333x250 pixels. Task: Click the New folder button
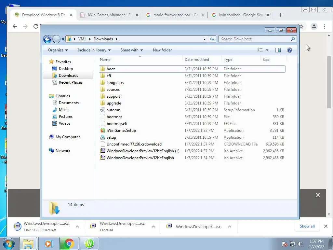point(162,50)
